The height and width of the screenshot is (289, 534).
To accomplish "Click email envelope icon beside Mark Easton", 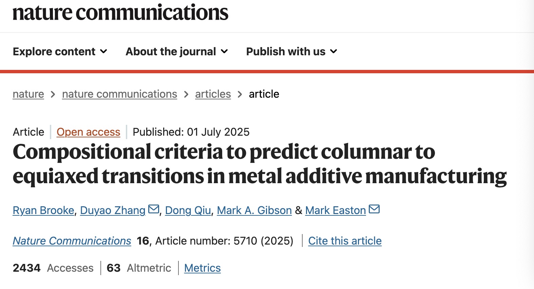I will 374,209.
